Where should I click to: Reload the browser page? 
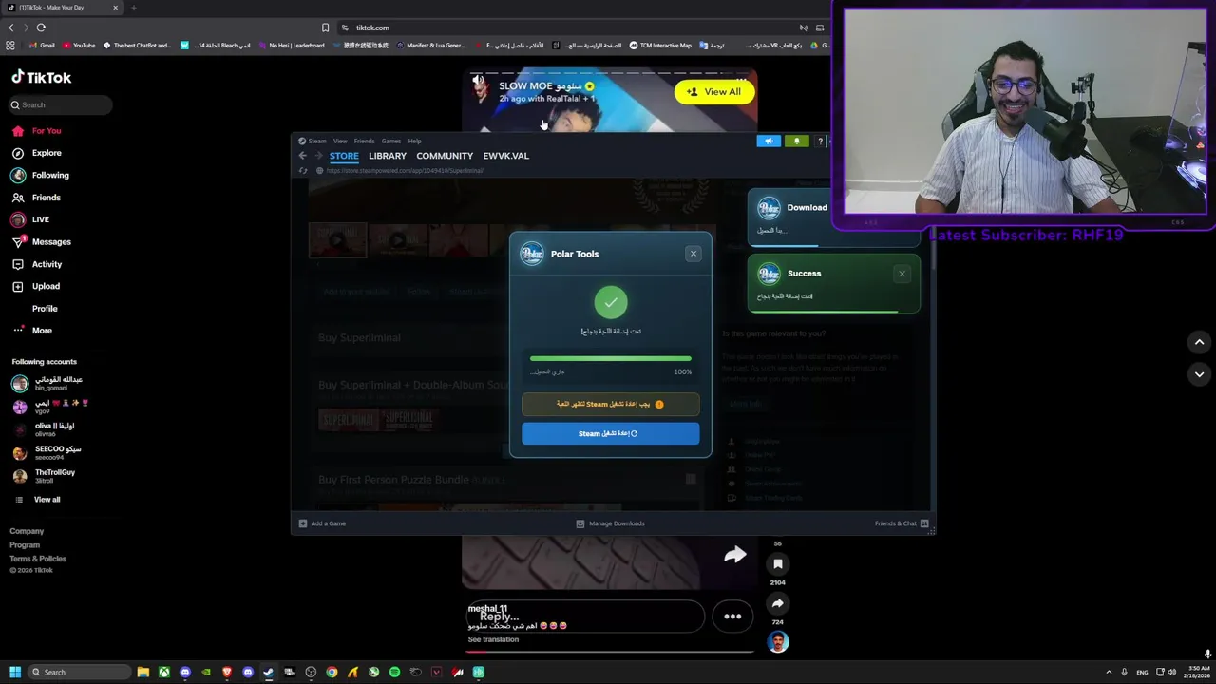[x=41, y=28]
